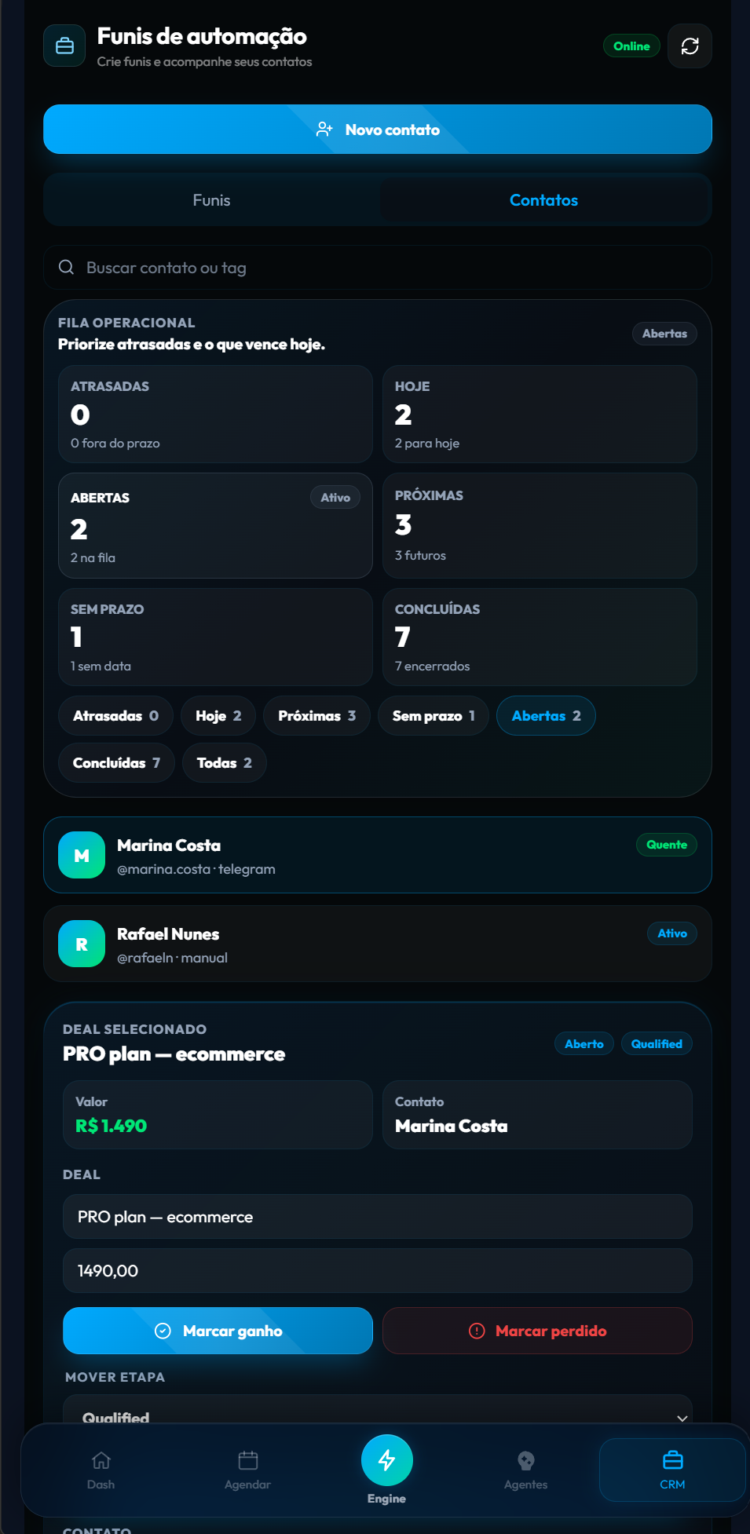Select the PRÓXIMAS stat card
Image resolution: width=750 pixels, height=1534 pixels.
point(540,526)
